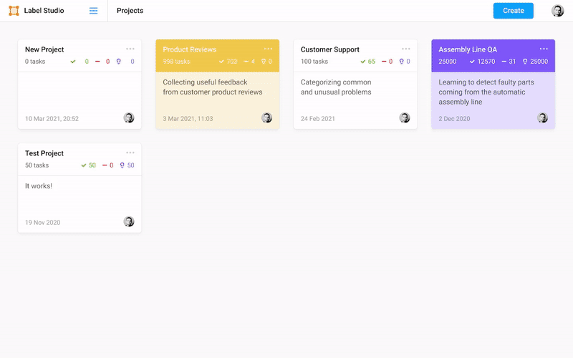The image size is (573, 358).
Task: Click the '2 Dec 2020' date
Action: point(454,119)
